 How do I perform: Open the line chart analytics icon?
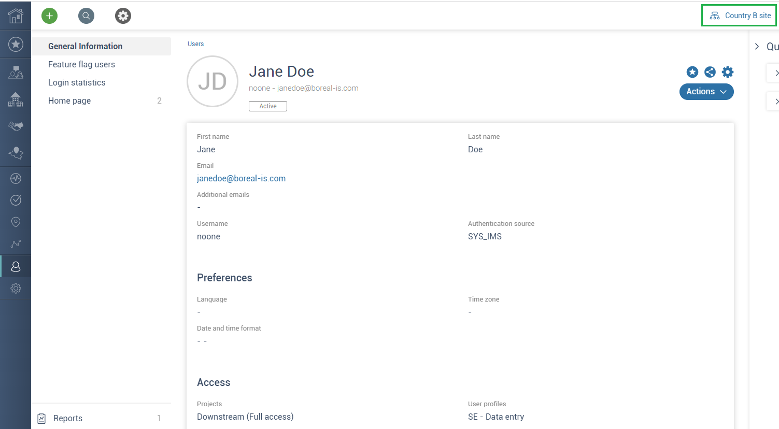coord(16,244)
